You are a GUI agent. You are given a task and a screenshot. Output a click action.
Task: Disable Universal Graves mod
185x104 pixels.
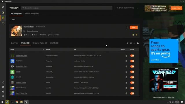click(x=132, y=83)
